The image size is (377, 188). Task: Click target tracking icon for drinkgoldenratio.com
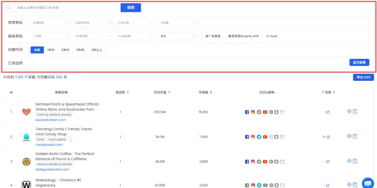click(x=349, y=161)
